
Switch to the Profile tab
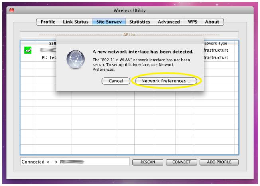pyautogui.click(x=48, y=22)
